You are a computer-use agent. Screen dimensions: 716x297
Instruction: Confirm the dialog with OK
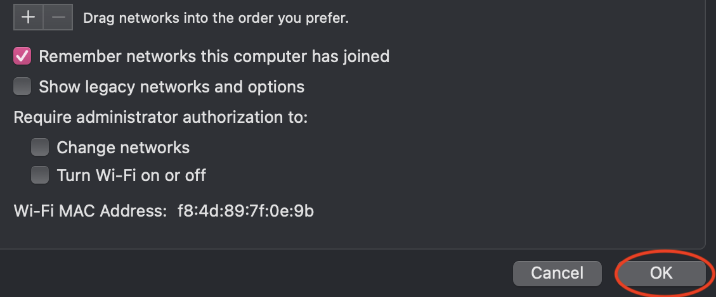click(661, 273)
